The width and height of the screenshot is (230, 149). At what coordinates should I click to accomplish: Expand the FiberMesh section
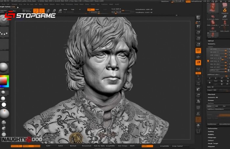(212, 94)
